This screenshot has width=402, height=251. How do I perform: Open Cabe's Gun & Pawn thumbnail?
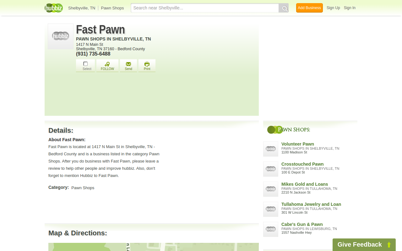point(271,229)
